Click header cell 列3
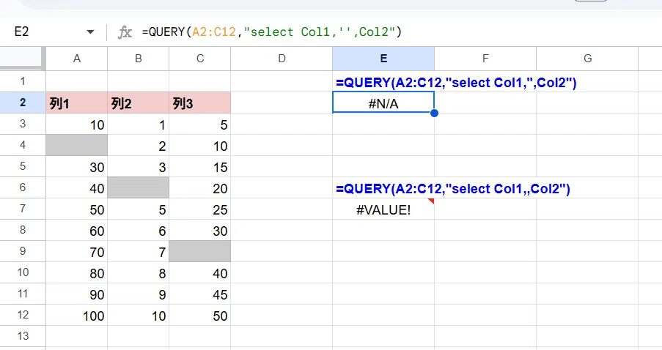662x350 pixels. point(200,103)
